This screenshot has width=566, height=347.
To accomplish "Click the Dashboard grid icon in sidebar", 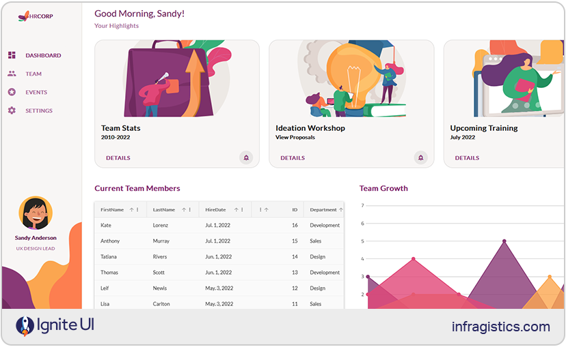I will tap(12, 55).
